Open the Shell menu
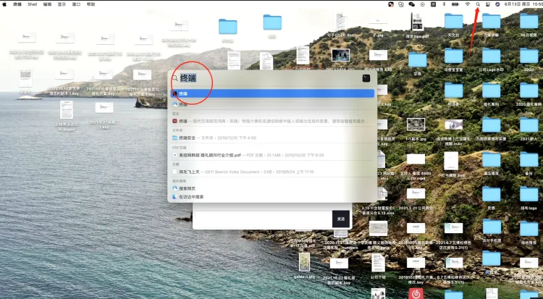This screenshot has height=299, width=543. click(x=32, y=4)
